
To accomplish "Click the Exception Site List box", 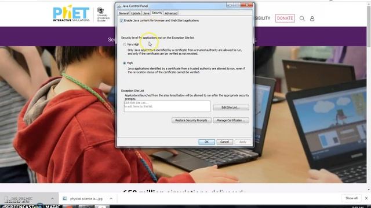I will coord(167,106).
